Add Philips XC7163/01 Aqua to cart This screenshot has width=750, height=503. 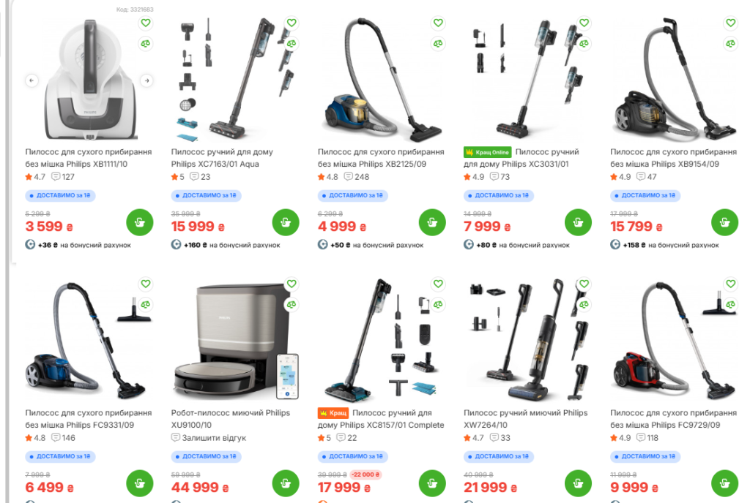point(286,222)
